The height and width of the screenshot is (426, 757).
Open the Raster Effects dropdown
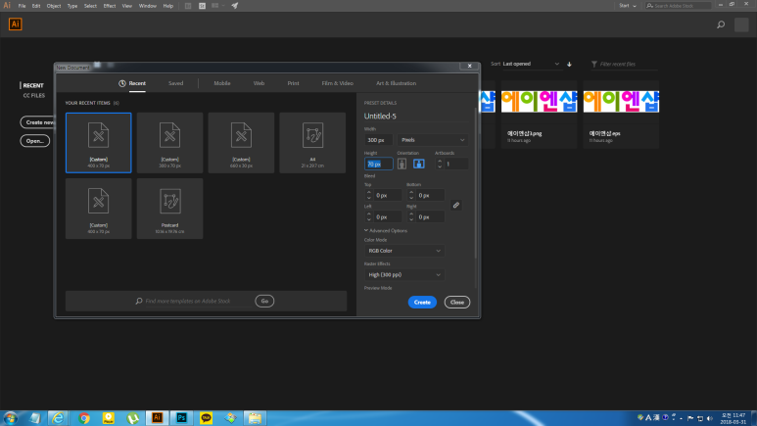(x=403, y=275)
